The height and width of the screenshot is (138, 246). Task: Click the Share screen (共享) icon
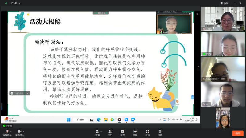(x=122, y=132)
